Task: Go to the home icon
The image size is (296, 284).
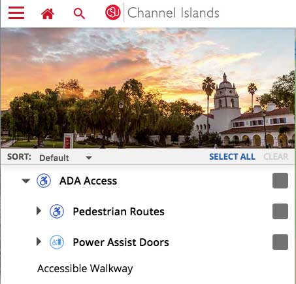Action: [x=48, y=14]
